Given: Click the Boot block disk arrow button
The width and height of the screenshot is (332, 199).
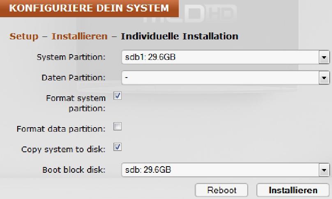Looking at the screenshot, I should (x=324, y=170).
